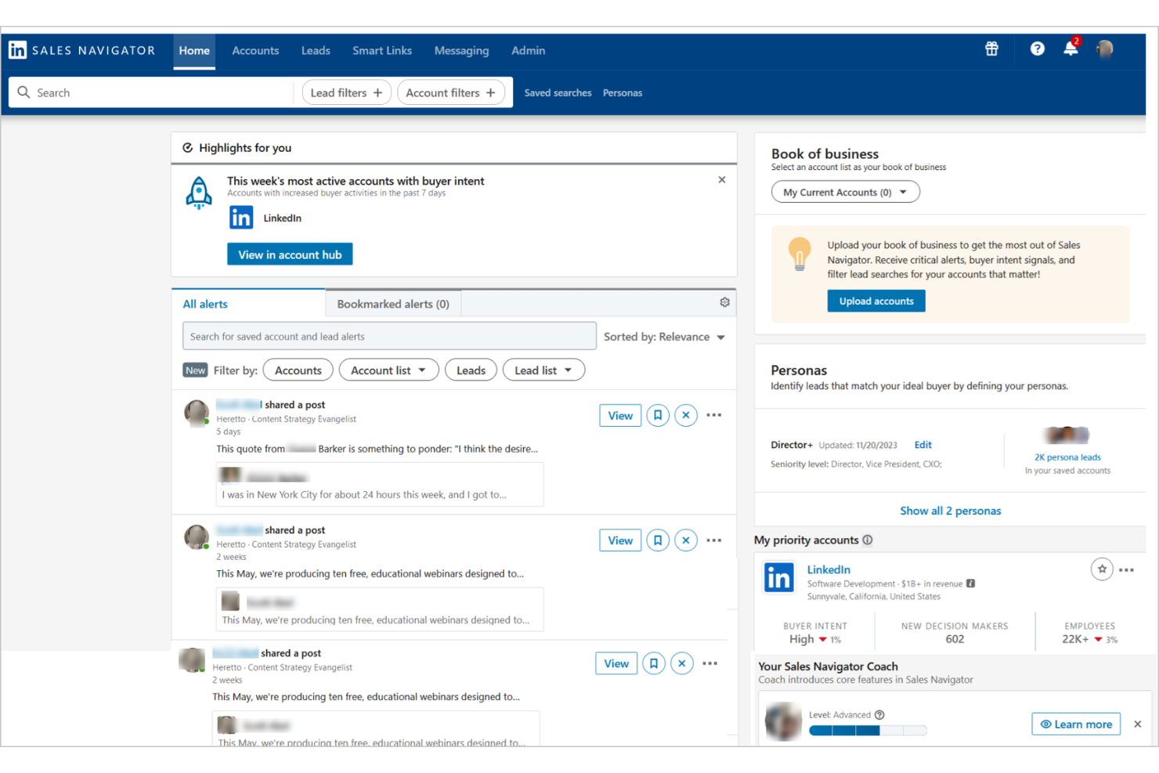The width and height of the screenshot is (1159, 773).
Task: Open Admin in navigation
Action: tap(528, 51)
